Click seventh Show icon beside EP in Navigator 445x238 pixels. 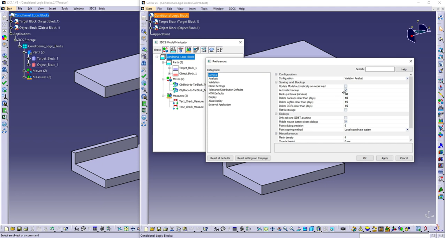point(212,50)
